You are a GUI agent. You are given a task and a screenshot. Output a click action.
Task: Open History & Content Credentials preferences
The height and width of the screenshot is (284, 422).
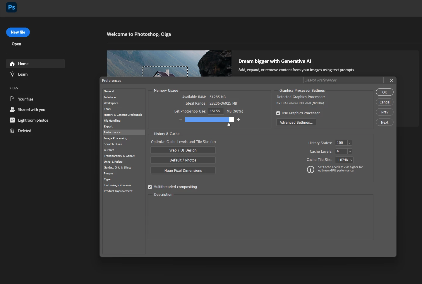coord(124,115)
